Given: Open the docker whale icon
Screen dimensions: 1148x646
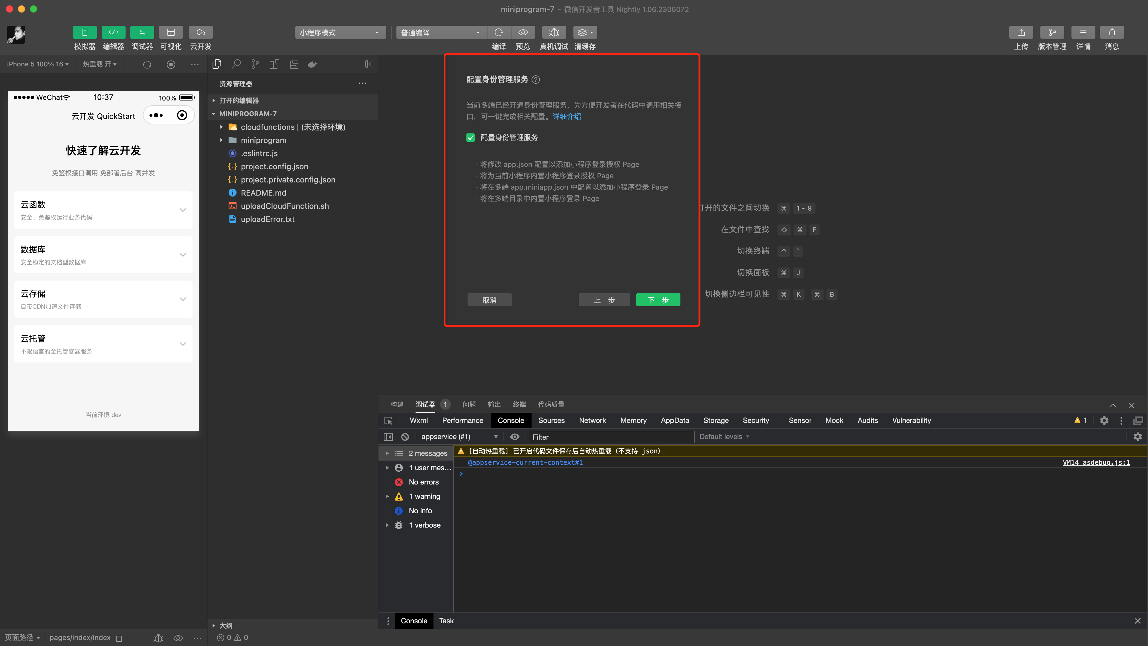Looking at the screenshot, I should coord(312,64).
